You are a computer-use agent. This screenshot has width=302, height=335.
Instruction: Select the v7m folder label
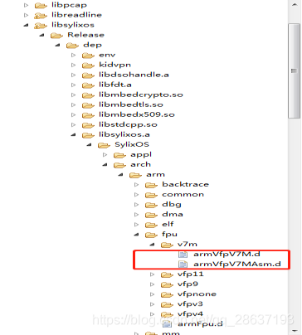(x=188, y=244)
